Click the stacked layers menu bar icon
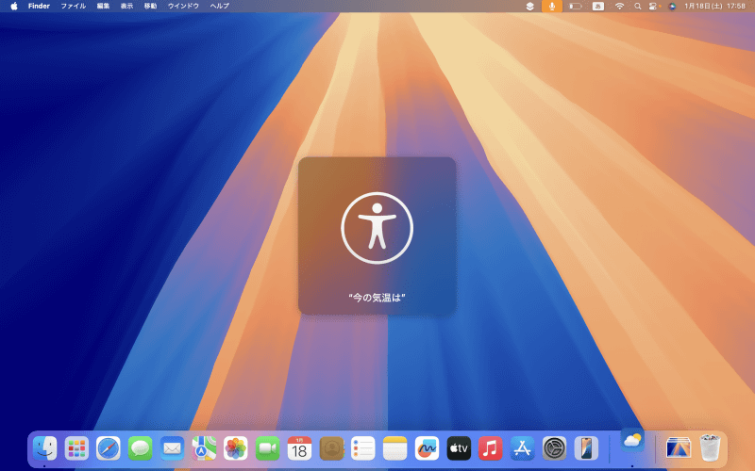The width and height of the screenshot is (755, 471). point(529,7)
